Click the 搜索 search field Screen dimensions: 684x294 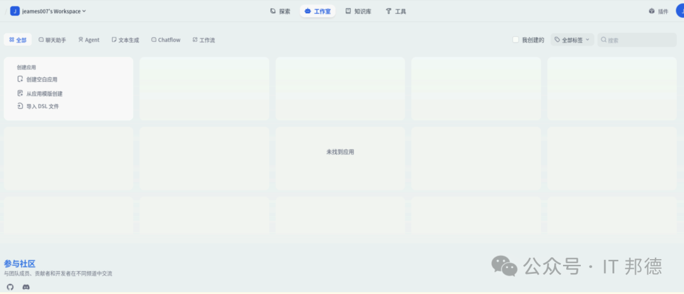[x=637, y=40]
